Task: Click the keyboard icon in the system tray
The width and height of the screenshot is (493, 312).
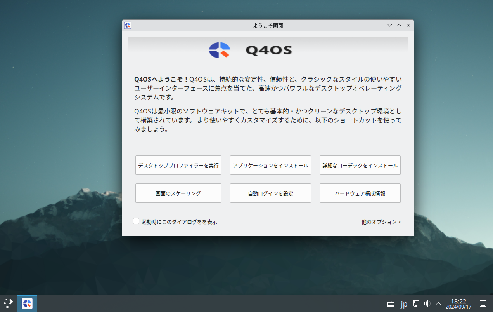Action: point(391,303)
